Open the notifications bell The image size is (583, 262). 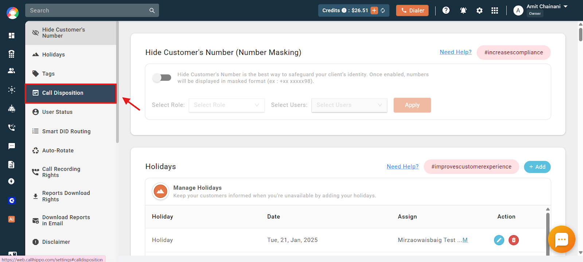click(x=463, y=11)
